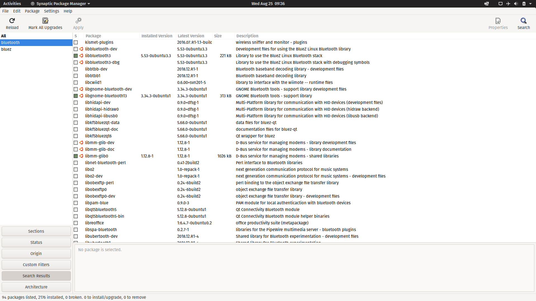Click the Reload toolbar icon
The width and height of the screenshot is (536, 301).
click(x=12, y=21)
